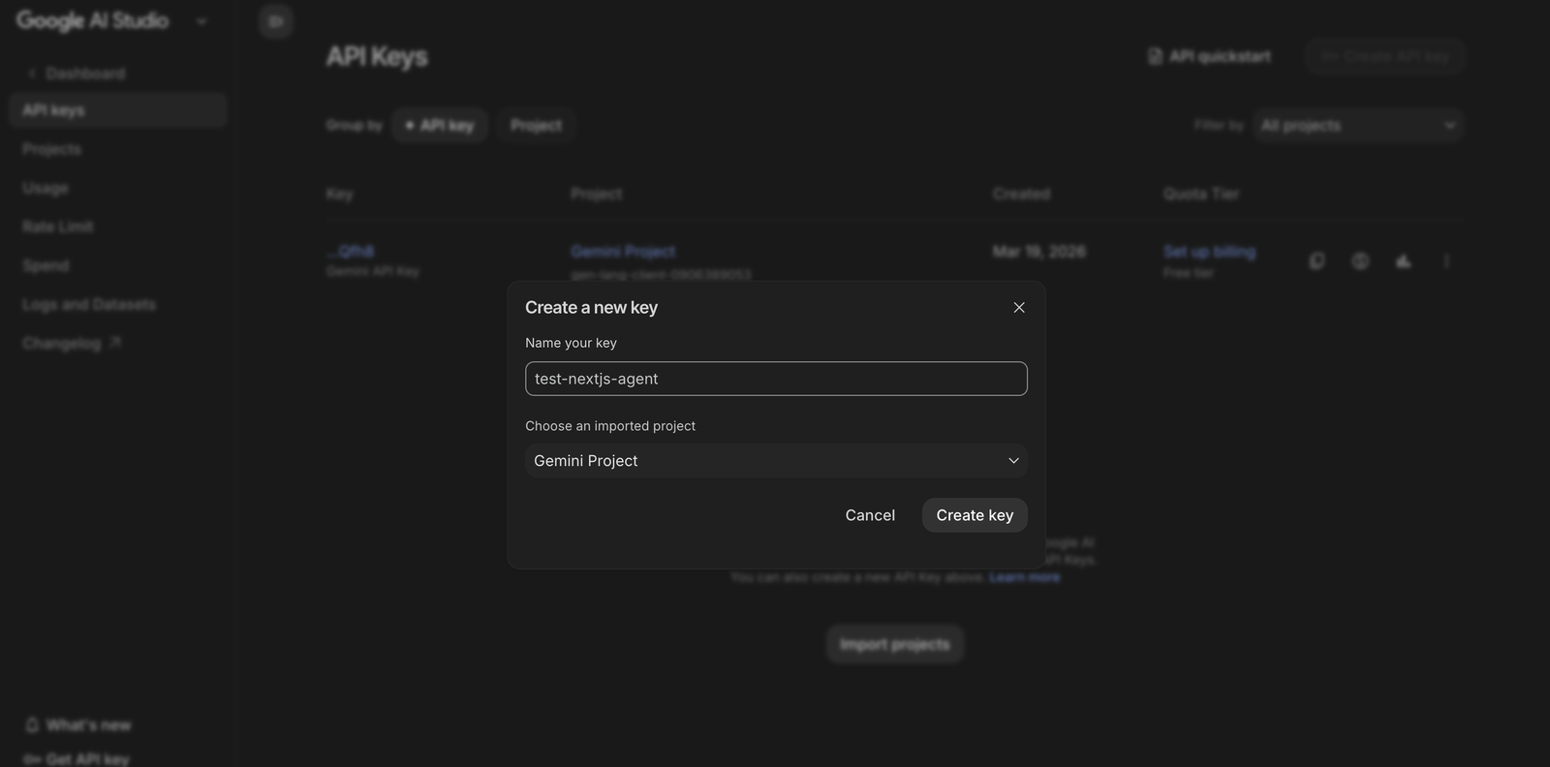Open Spend in the sidebar
The image size is (1550, 767).
pos(46,265)
